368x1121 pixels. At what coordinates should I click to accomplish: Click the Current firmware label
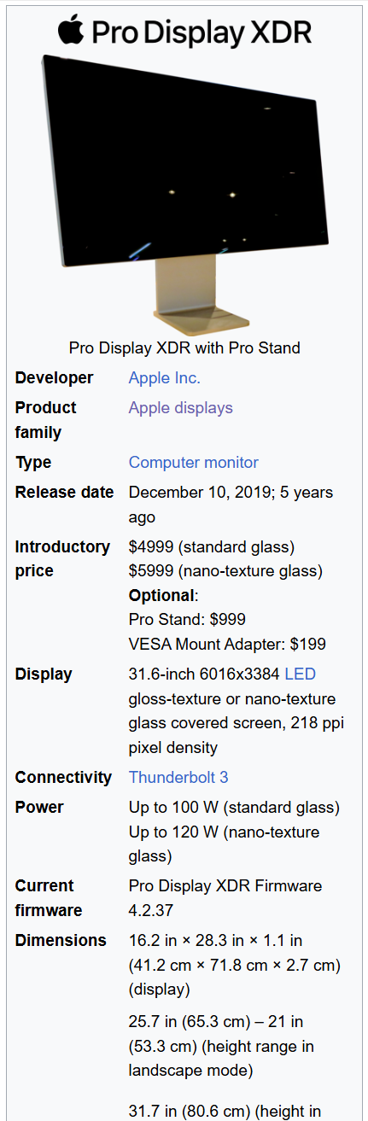click(49, 897)
